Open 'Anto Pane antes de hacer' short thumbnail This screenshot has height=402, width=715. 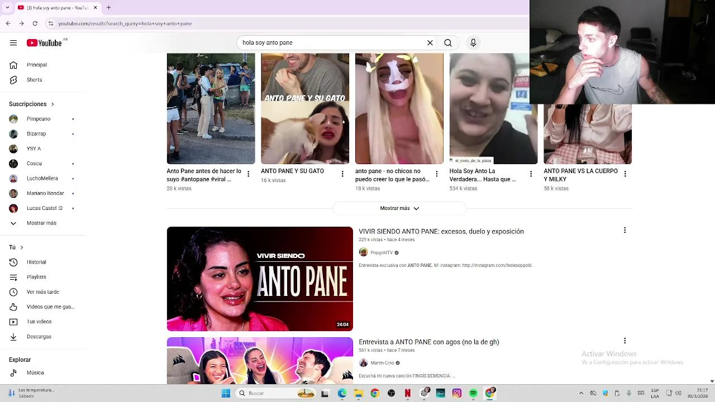[211, 109]
